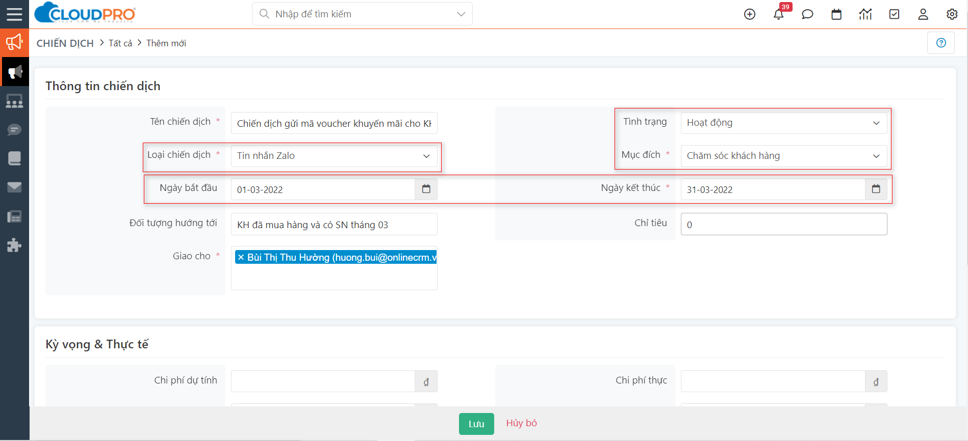Click the Tên chiến dịch input field
Image resolution: width=968 pixels, height=441 pixels.
pos(334,123)
